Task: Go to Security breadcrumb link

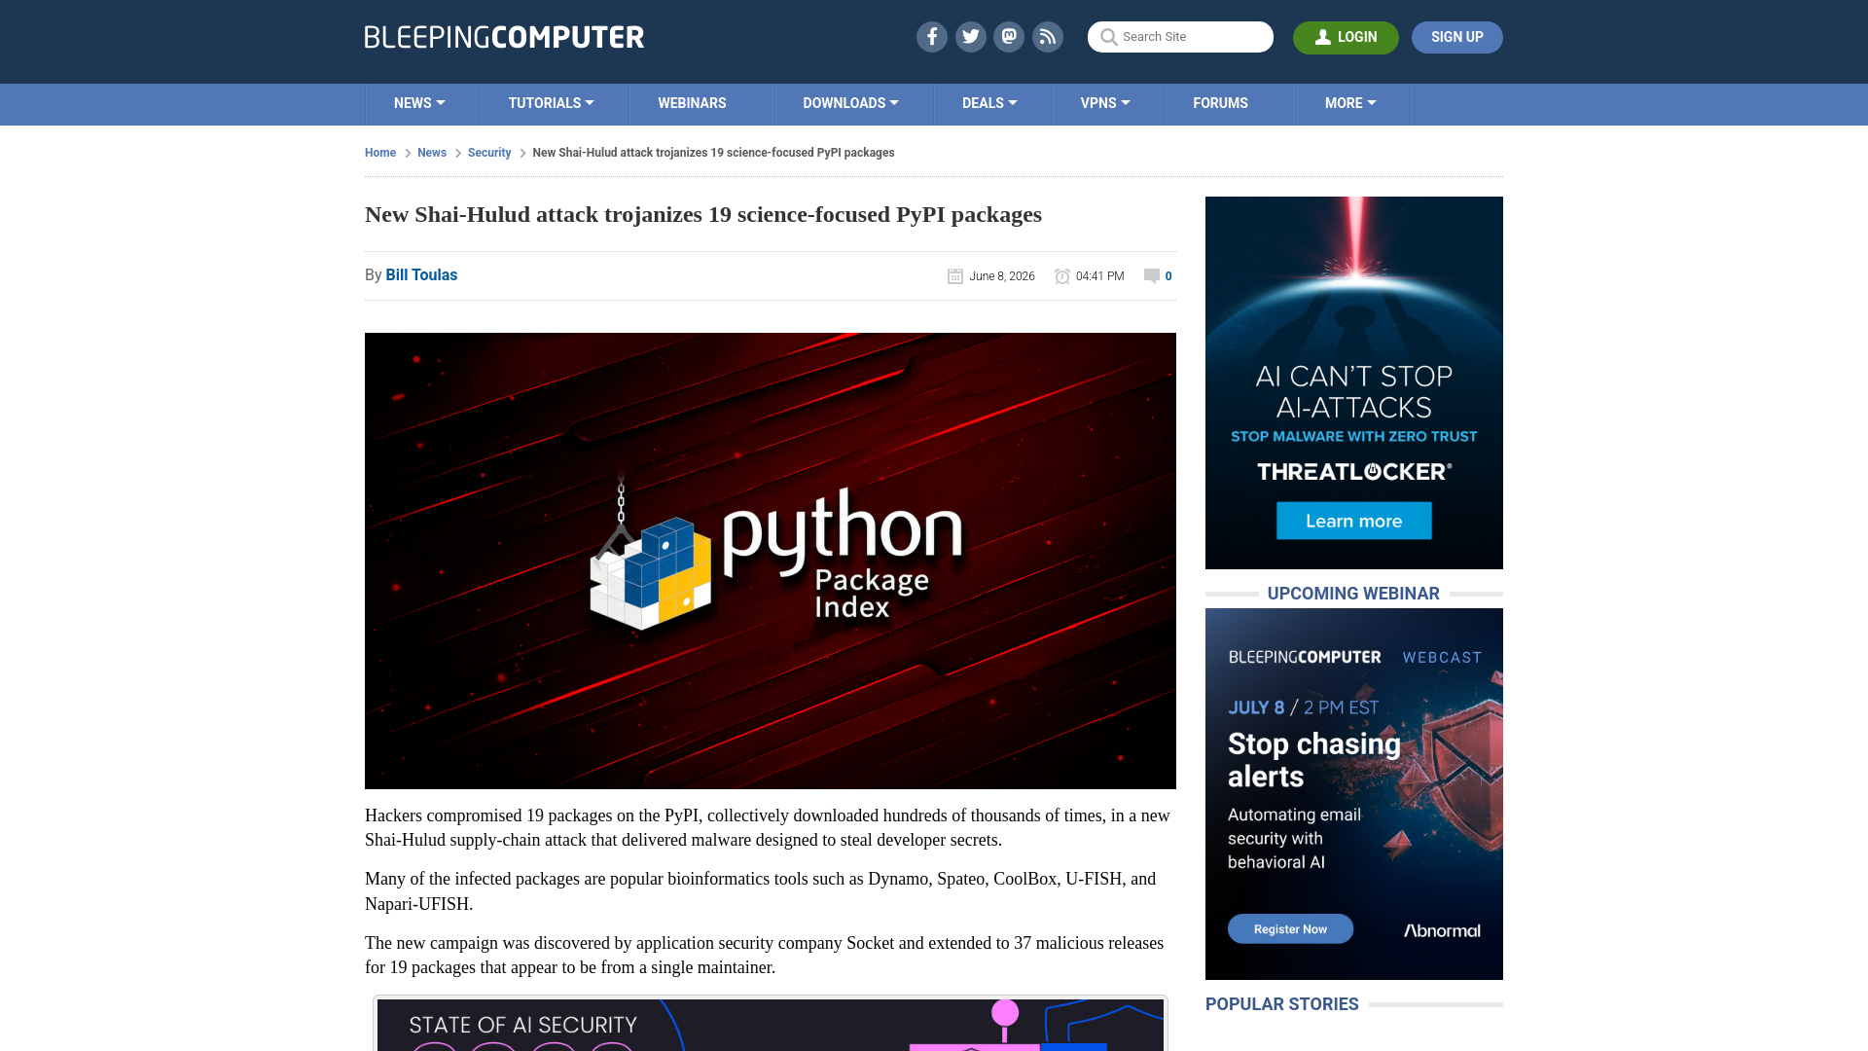Action: point(489,153)
